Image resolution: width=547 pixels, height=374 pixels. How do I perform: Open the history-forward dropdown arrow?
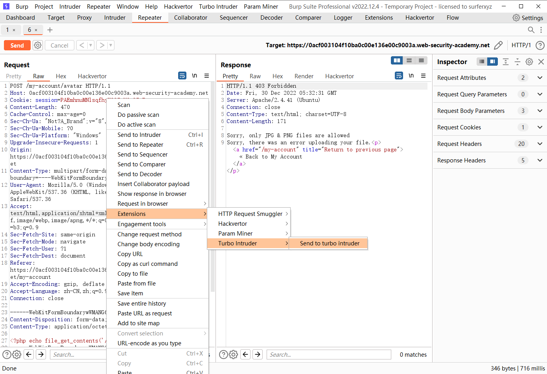click(x=111, y=45)
